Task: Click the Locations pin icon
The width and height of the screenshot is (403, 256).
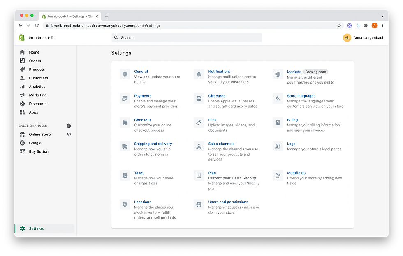Action: click(x=125, y=205)
